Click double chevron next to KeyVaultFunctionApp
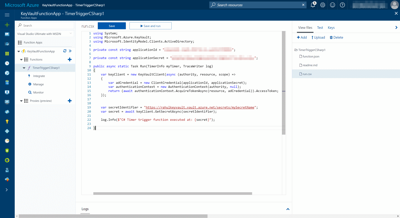 point(70,51)
